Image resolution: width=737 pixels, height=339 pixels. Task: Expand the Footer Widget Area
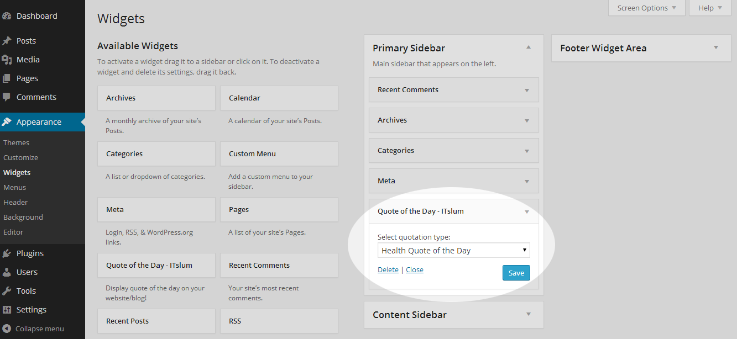tap(716, 47)
